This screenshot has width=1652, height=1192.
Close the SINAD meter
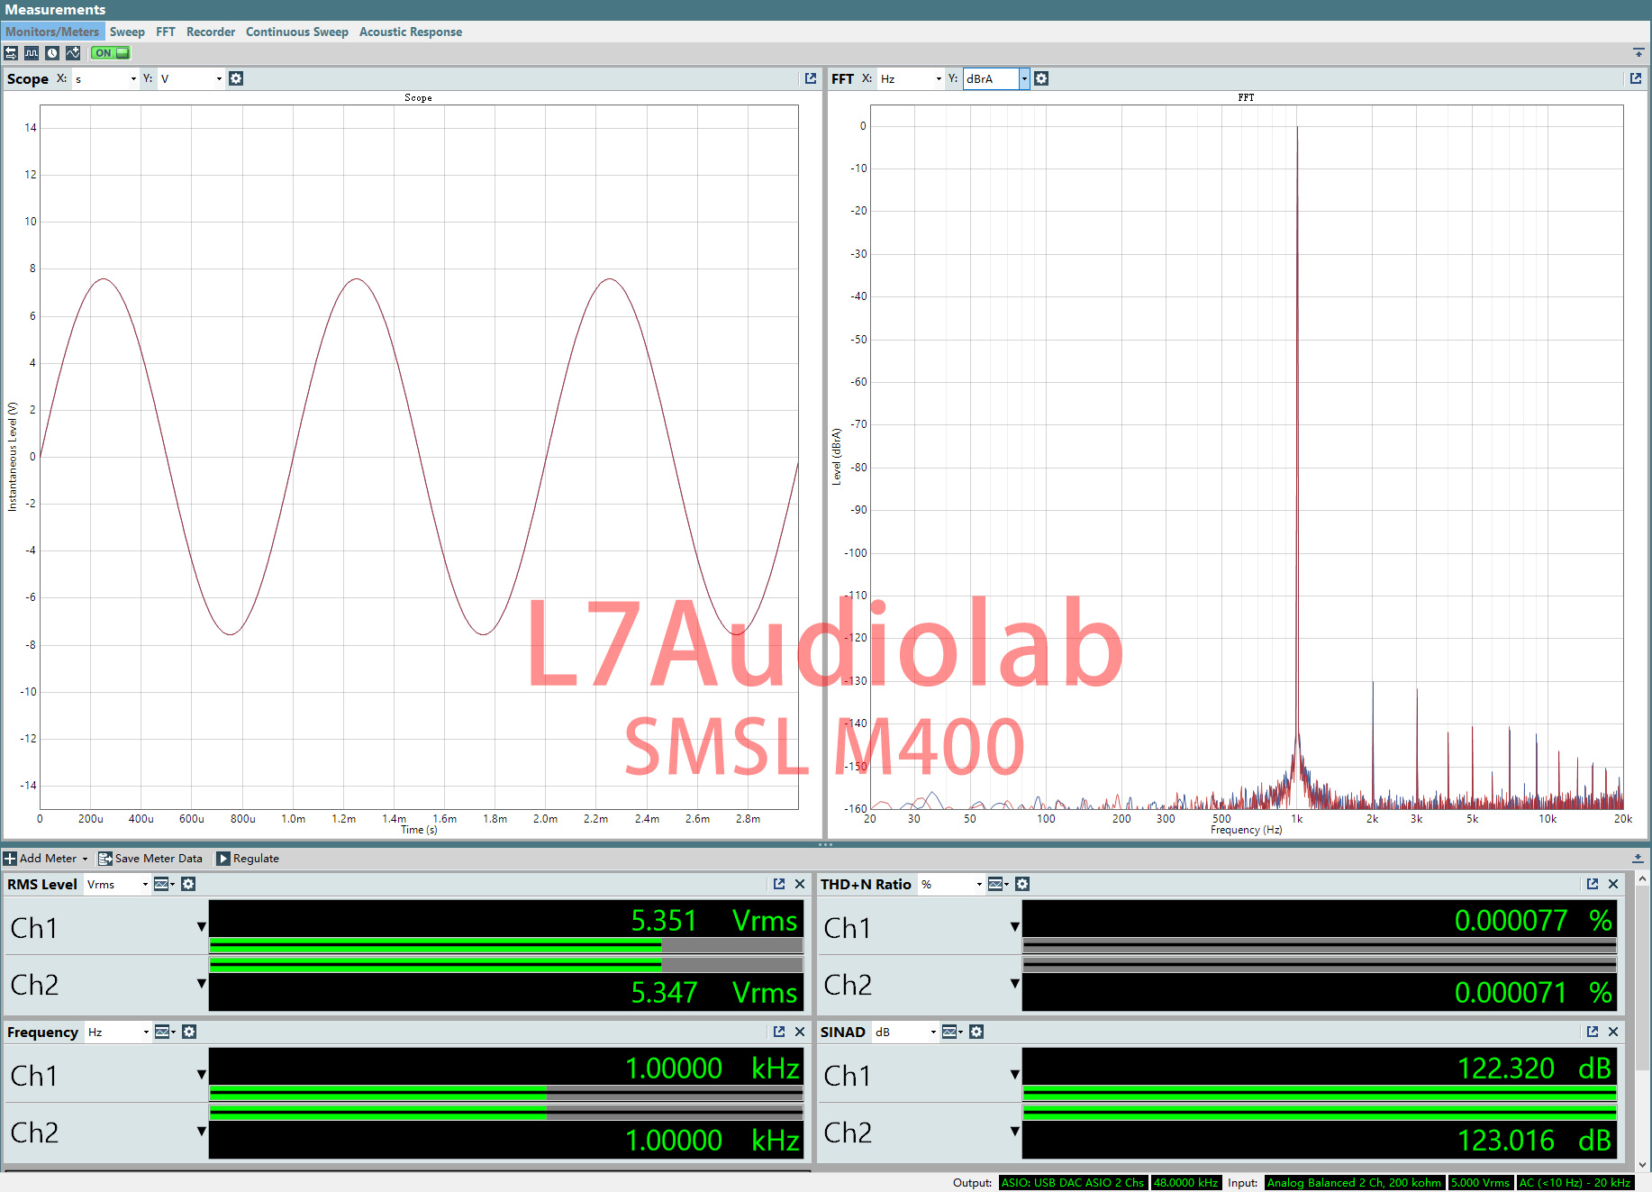[1613, 1032]
